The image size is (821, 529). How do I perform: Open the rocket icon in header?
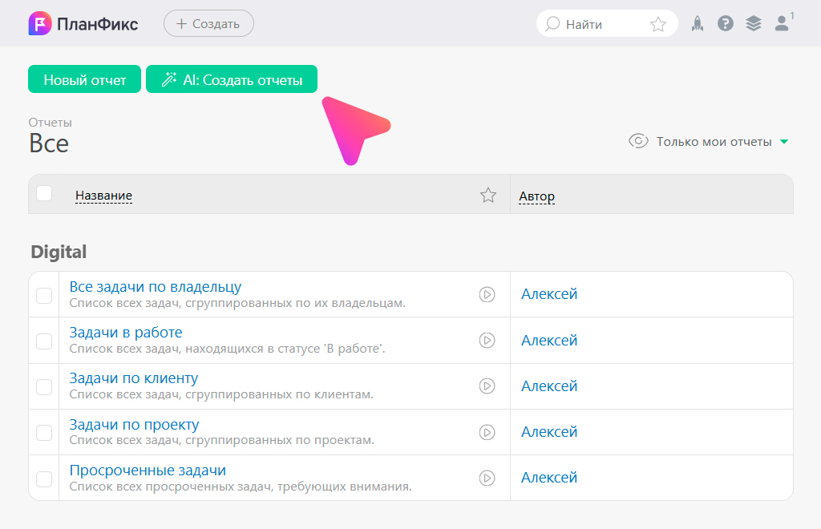698,24
